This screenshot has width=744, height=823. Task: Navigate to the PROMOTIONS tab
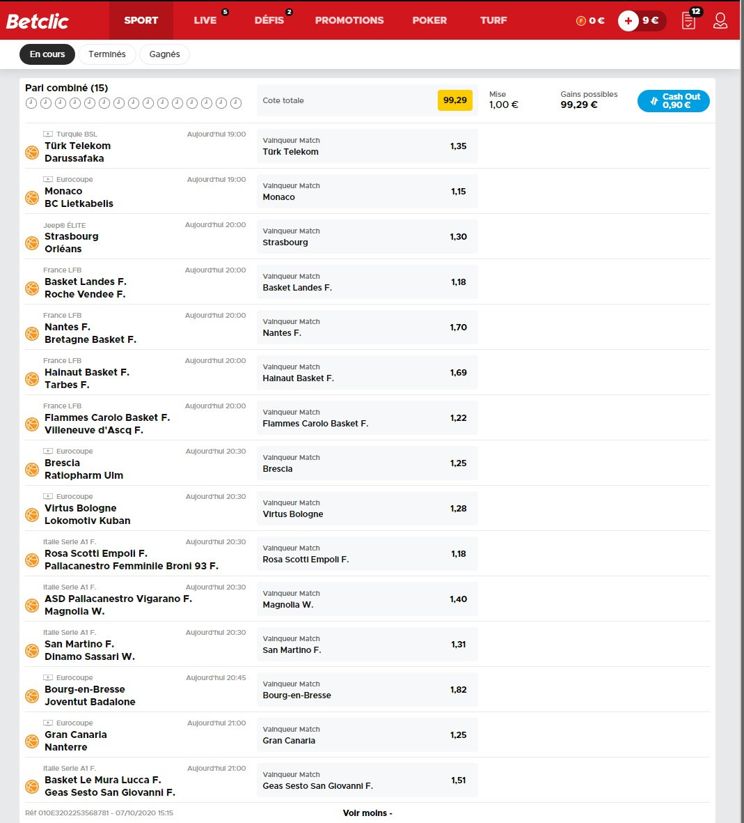pyautogui.click(x=349, y=20)
